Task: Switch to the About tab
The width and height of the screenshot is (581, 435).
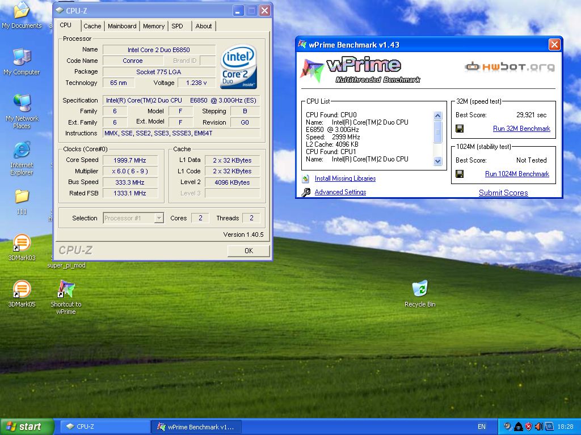Action: coord(204,26)
